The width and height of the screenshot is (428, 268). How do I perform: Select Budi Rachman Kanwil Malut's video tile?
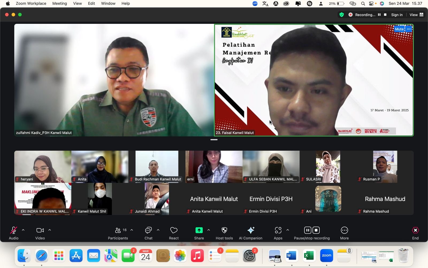coord(157,166)
